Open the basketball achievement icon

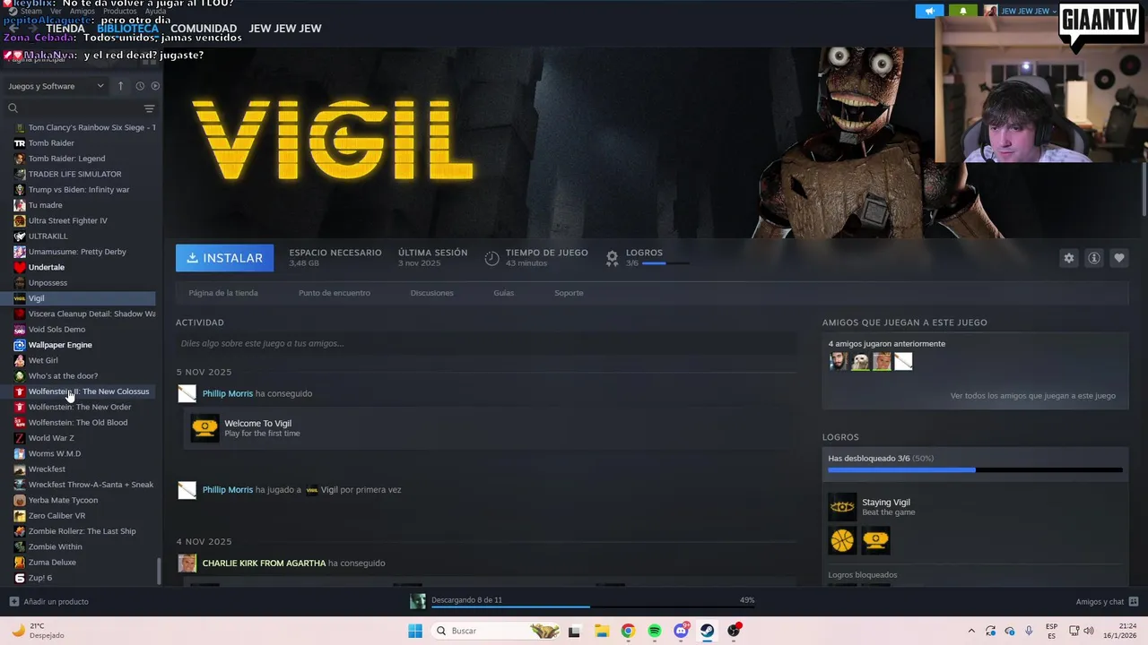[x=842, y=540]
